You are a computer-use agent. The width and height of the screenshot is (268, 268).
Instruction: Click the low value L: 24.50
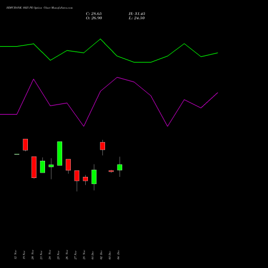coord(137,18)
